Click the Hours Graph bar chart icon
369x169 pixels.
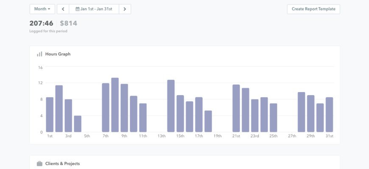39,54
